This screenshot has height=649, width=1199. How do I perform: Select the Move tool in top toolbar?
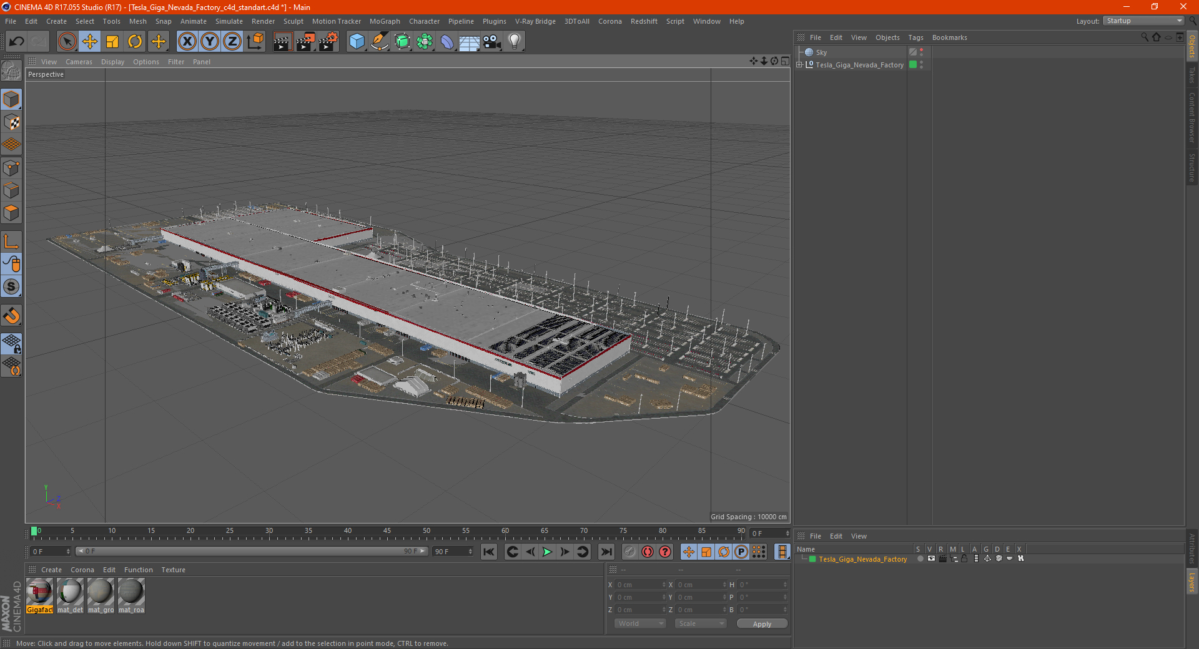click(x=90, y=42)
